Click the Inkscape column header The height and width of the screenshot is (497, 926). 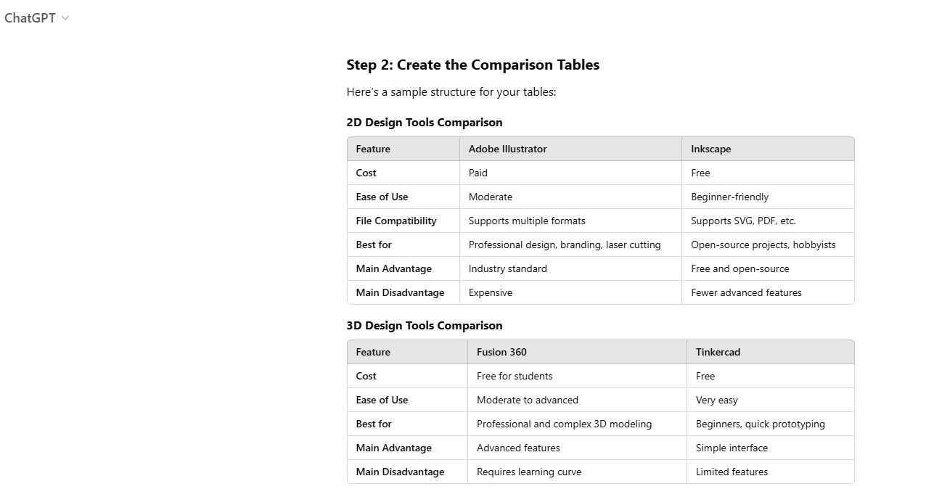pos(710,149)
